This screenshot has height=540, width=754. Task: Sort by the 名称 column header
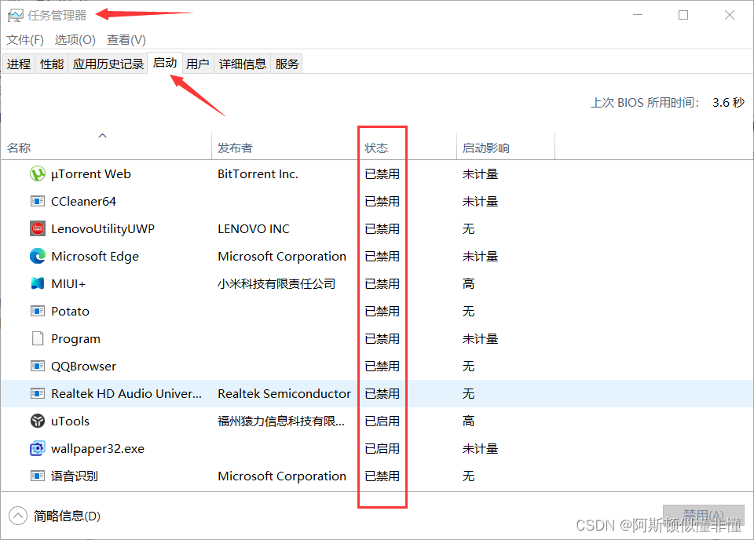106,148
